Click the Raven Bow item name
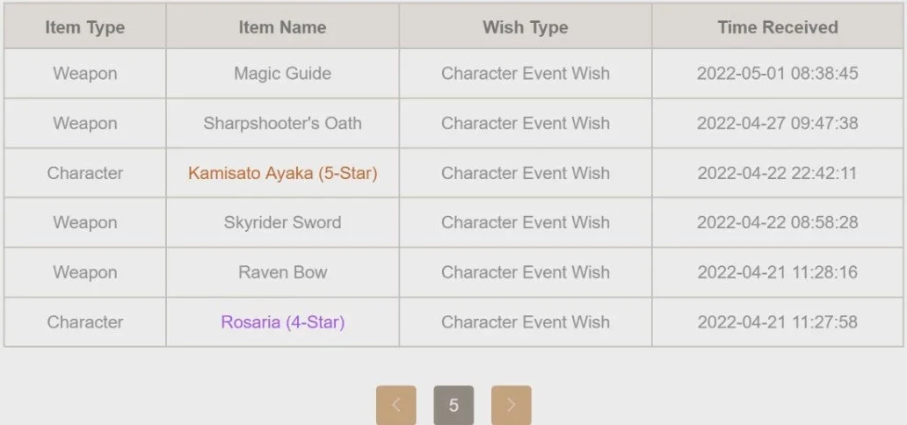The image size is (907, 425). tap(282, 272)
